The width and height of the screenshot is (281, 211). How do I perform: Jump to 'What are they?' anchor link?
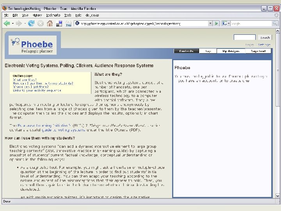[x=25, y=80]
